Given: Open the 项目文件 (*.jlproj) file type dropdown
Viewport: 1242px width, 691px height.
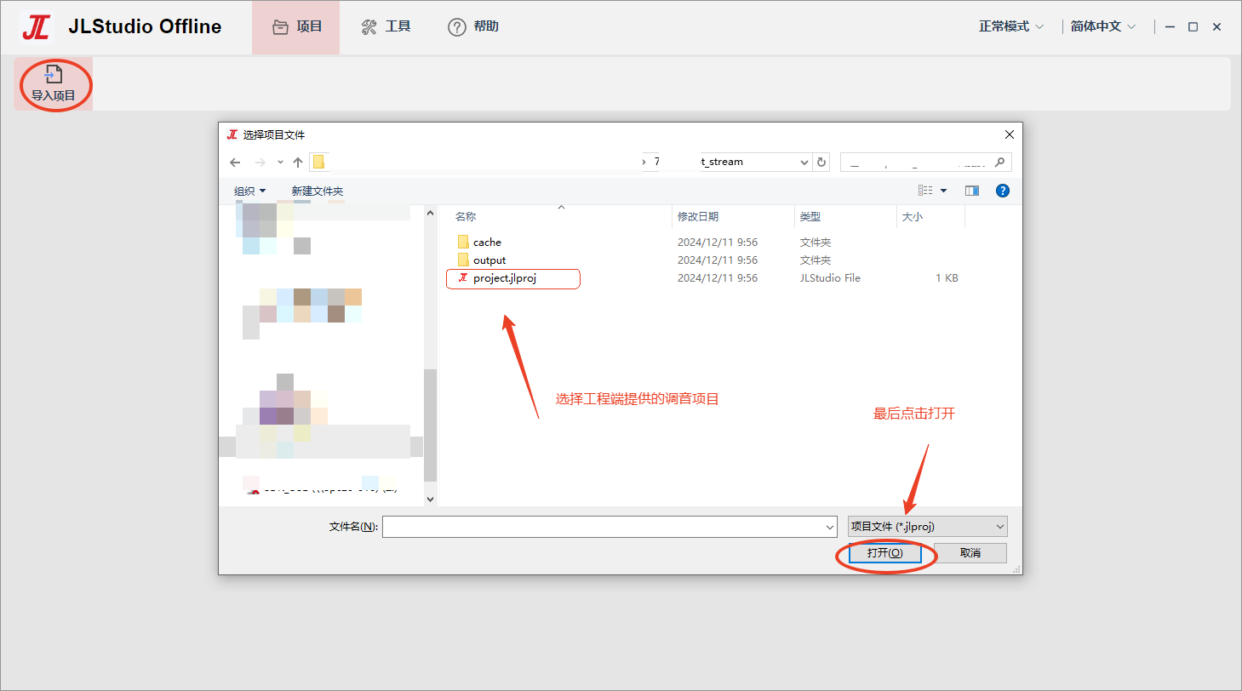Looking at the screenshot, I should [928, 527].
